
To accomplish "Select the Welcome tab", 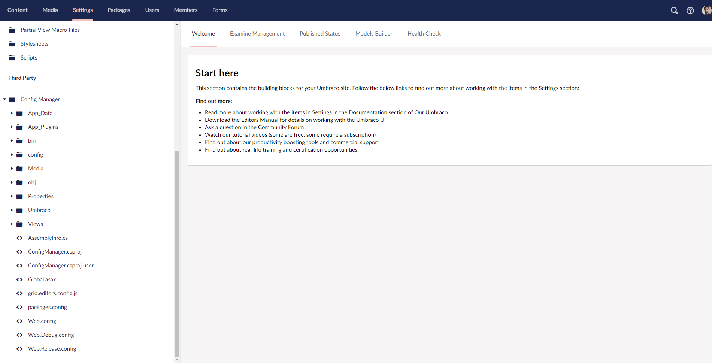I will click(x=203, y=34).
